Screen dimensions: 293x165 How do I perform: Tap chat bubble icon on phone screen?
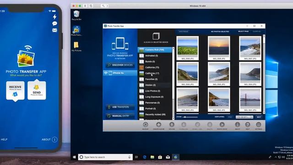point(54,23)
